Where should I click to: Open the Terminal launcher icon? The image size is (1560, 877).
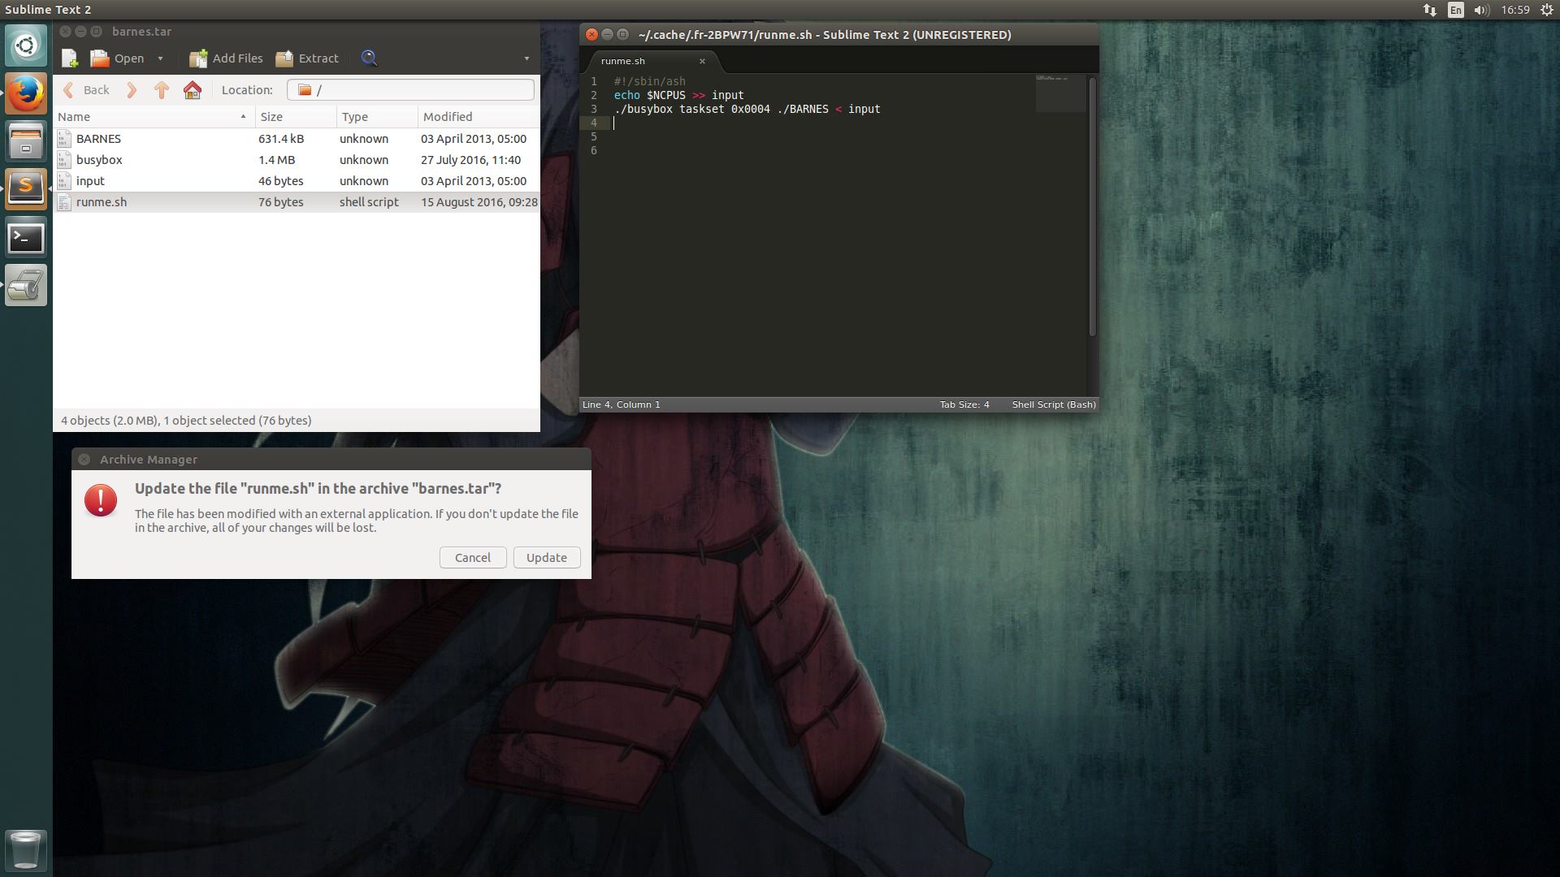pos(26,238)
